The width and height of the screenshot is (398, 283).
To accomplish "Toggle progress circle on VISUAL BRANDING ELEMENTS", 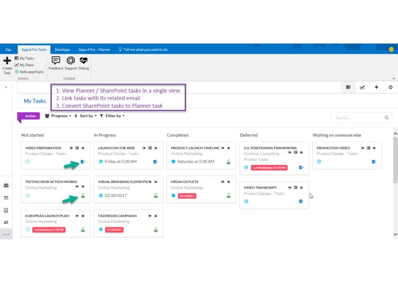I will (x=101, y=195).
